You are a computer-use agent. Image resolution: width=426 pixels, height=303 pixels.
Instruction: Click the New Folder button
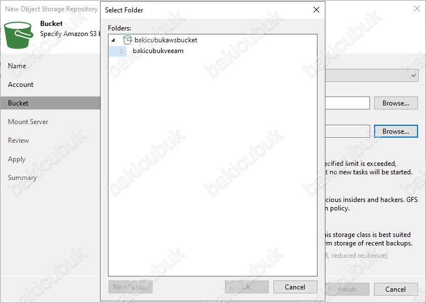point(131,287)
